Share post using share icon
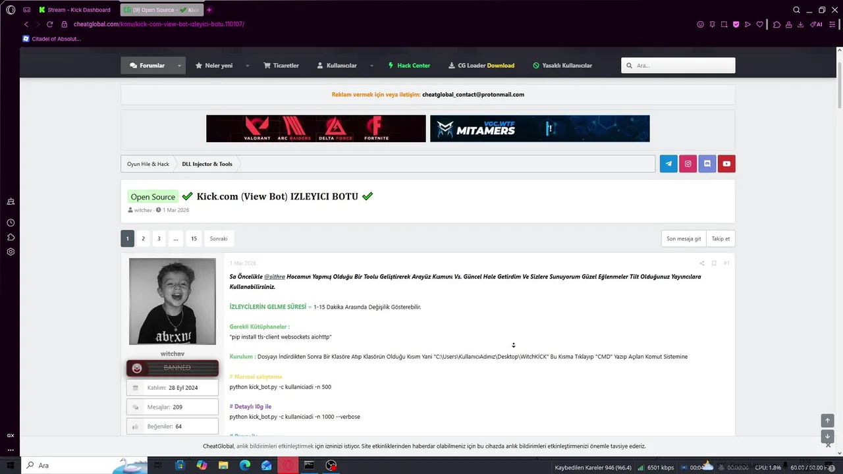843x474 pixels. click(x=702, y=263)
